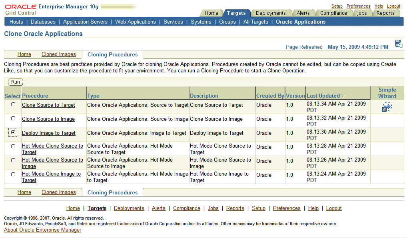Image resolution: width=407 pixels, height=238 pixels.
Task: Click footer Reports link
Action: click(235, 208)
